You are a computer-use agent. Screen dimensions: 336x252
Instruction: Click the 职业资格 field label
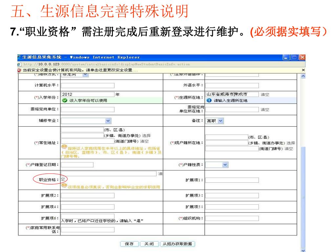[49, 179]
